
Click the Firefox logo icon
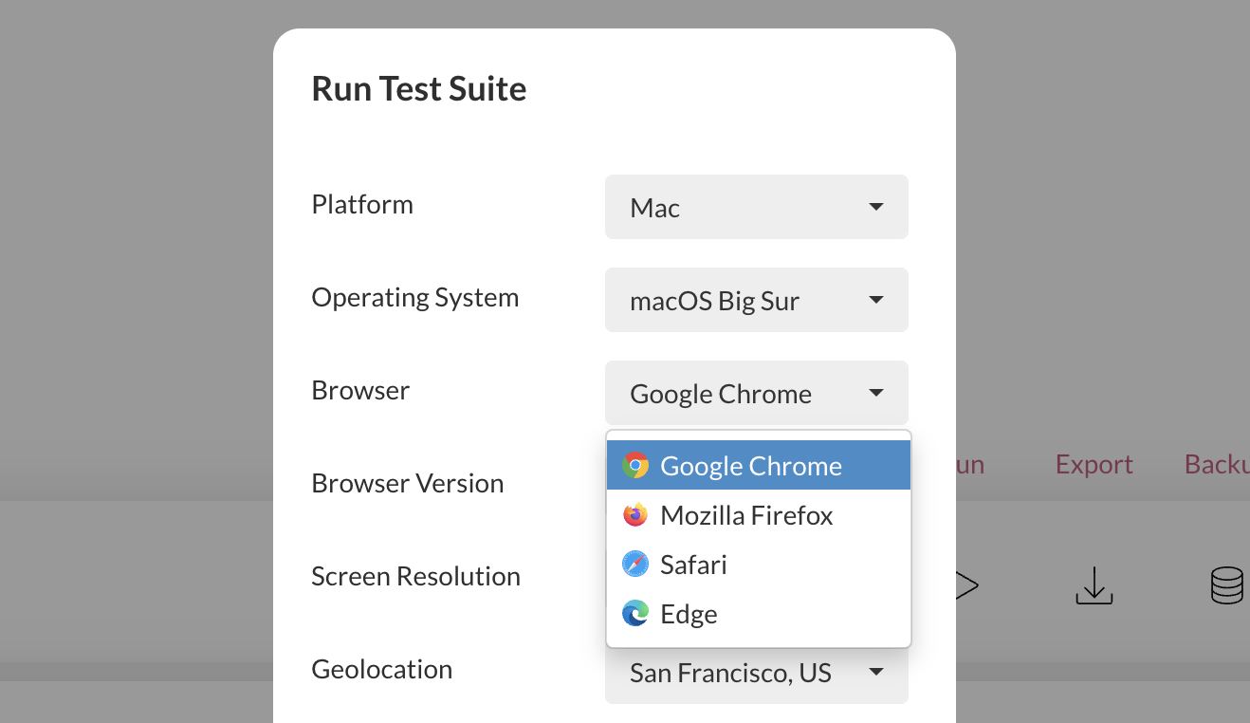pos(635,515)
